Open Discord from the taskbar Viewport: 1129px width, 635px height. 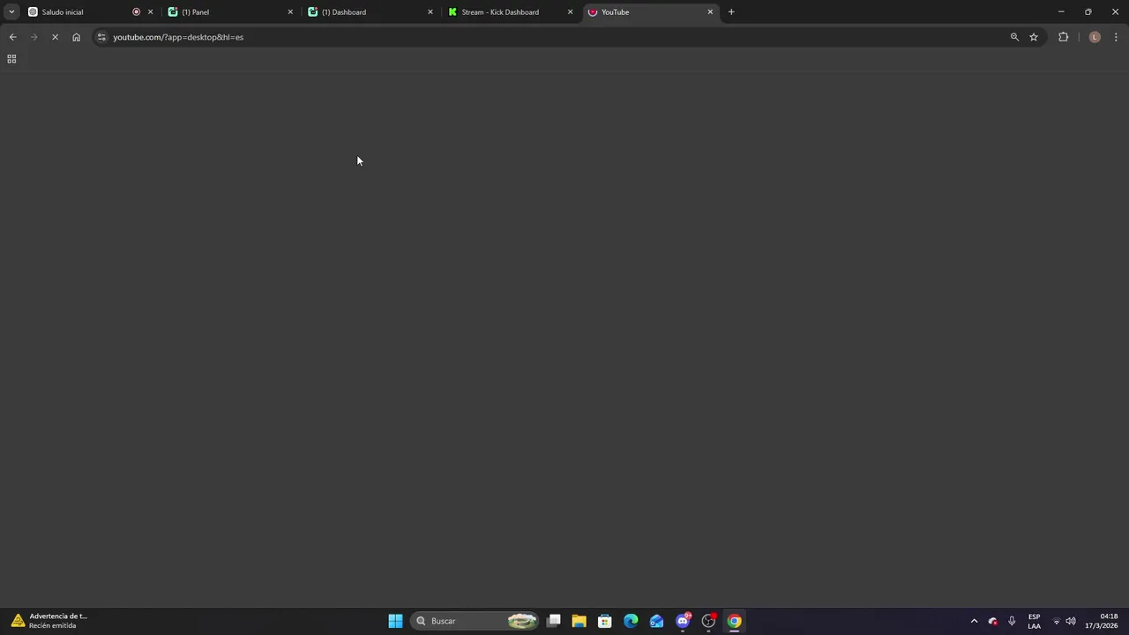[x=683, y=621]
